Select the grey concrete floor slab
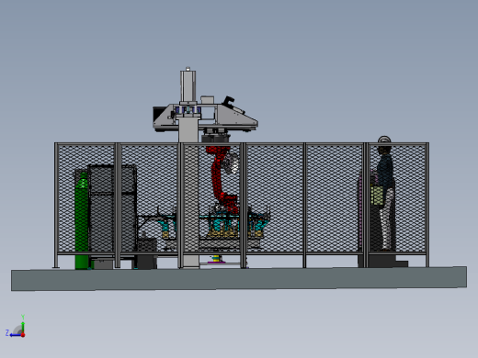The width and height of the screenshot is (478, 358). [239, 279]
